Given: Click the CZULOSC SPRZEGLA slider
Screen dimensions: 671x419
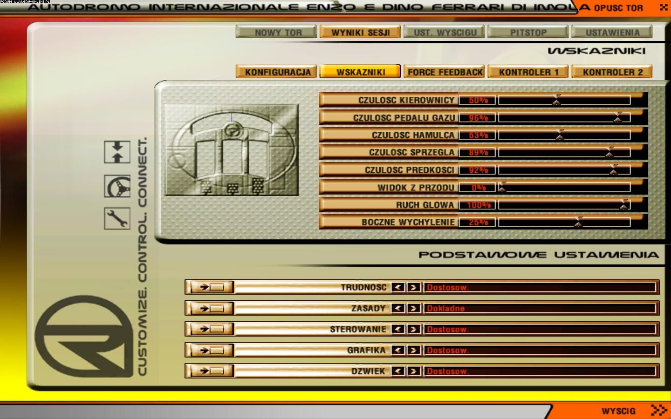Looking at the screenshot, I should (564, 152).
